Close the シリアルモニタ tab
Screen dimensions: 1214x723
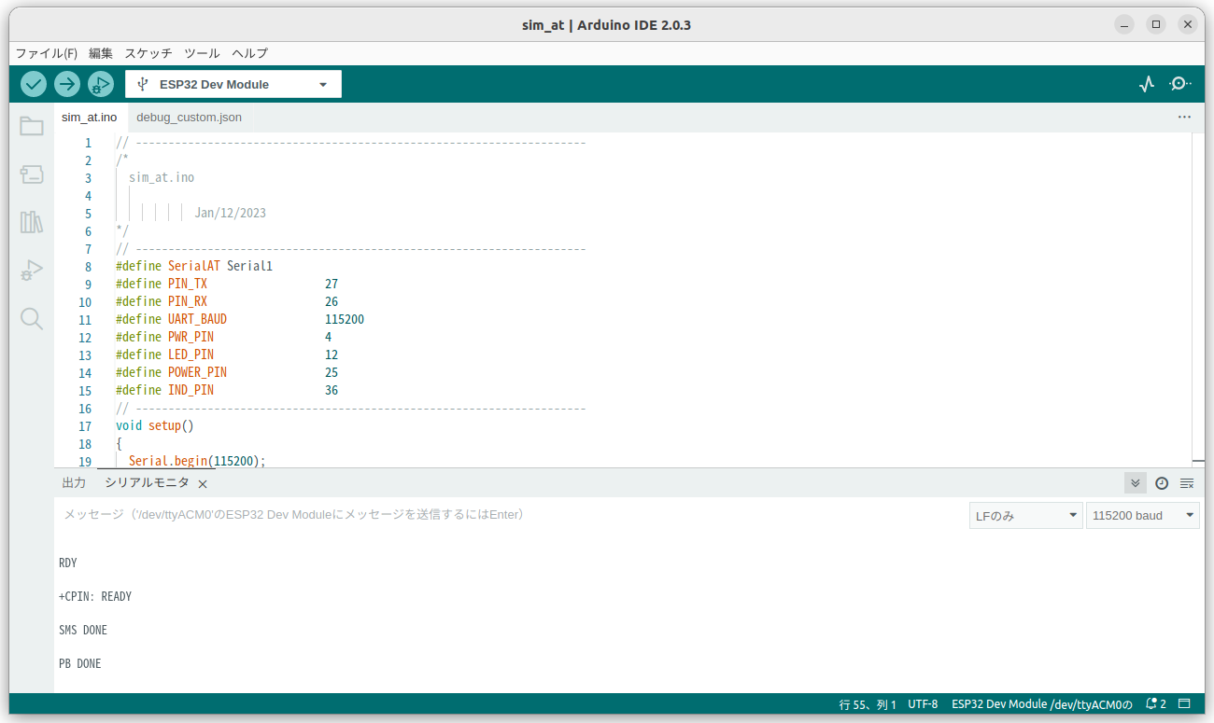pos(203,484)
